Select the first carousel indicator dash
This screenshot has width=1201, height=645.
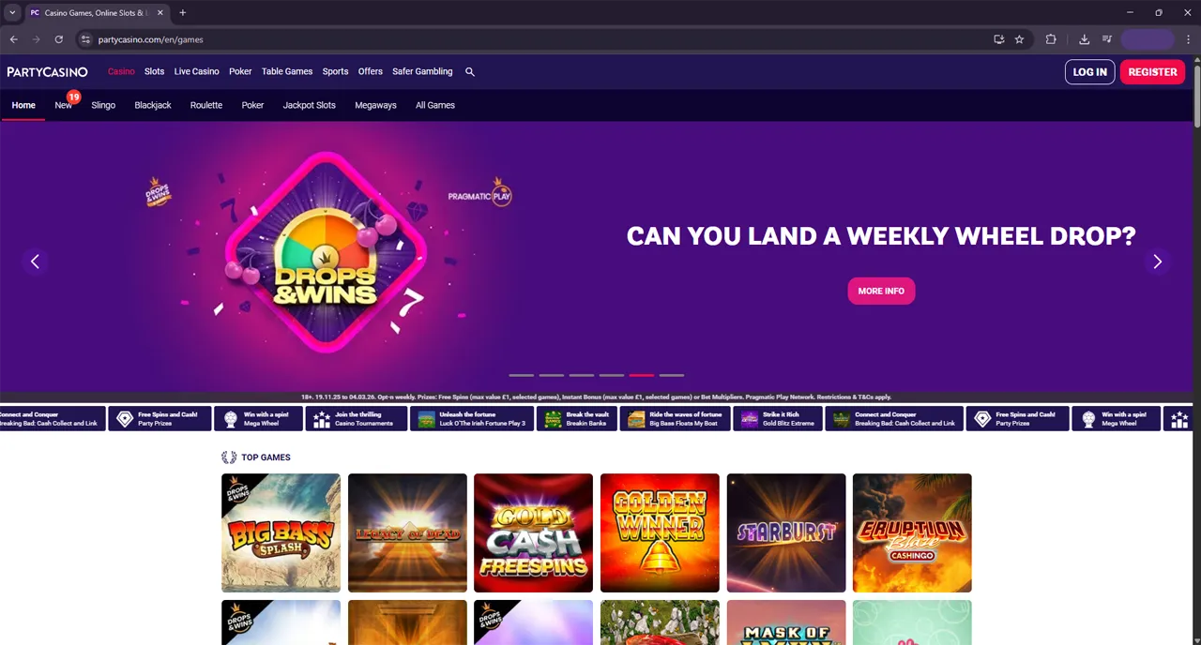click(522, 375)
